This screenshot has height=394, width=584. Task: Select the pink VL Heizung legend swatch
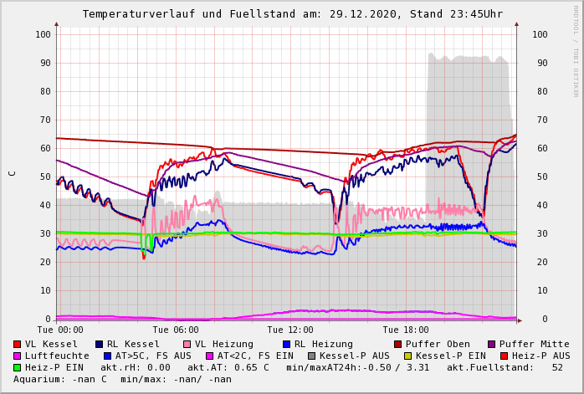(187, 344)
